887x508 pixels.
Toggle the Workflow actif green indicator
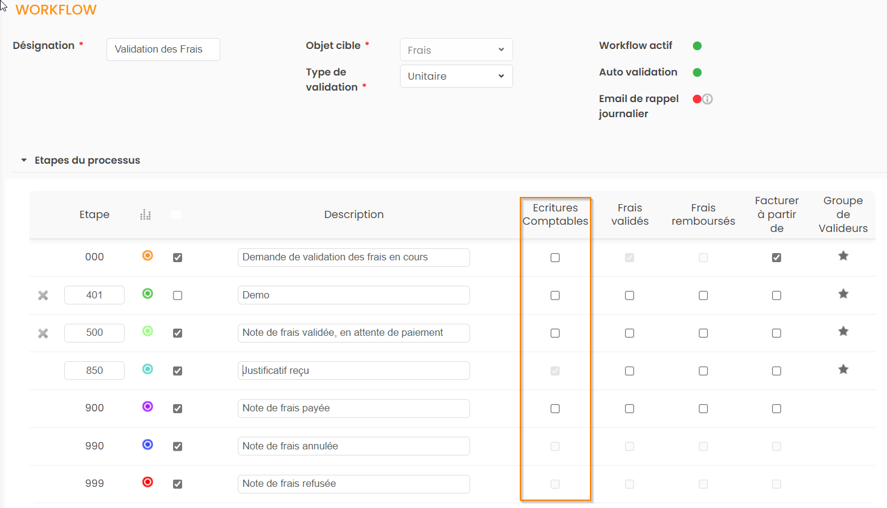coord(697,46)
